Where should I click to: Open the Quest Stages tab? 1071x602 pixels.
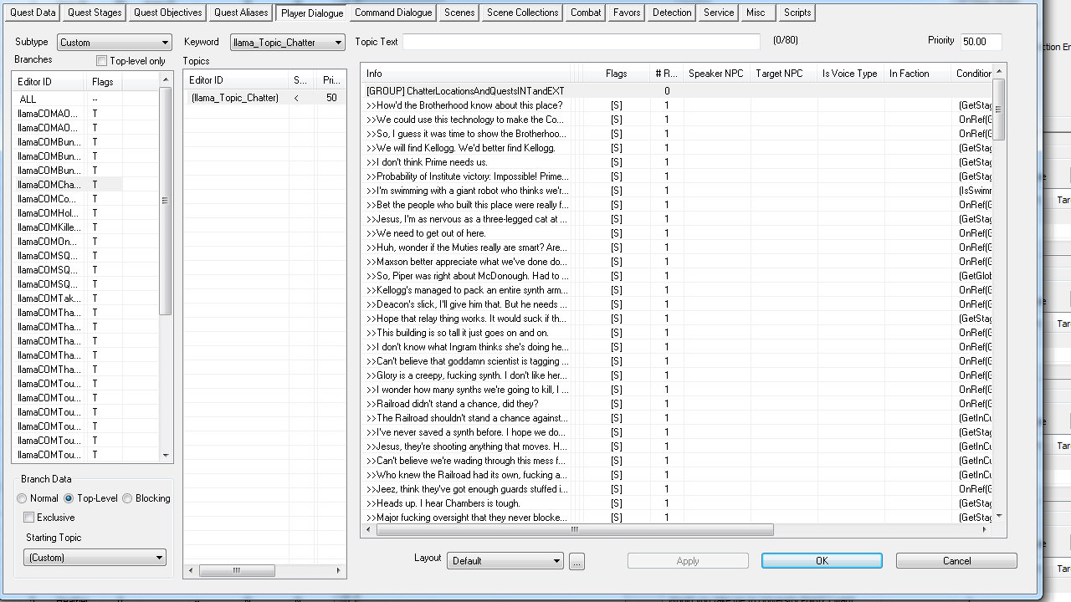95,13
